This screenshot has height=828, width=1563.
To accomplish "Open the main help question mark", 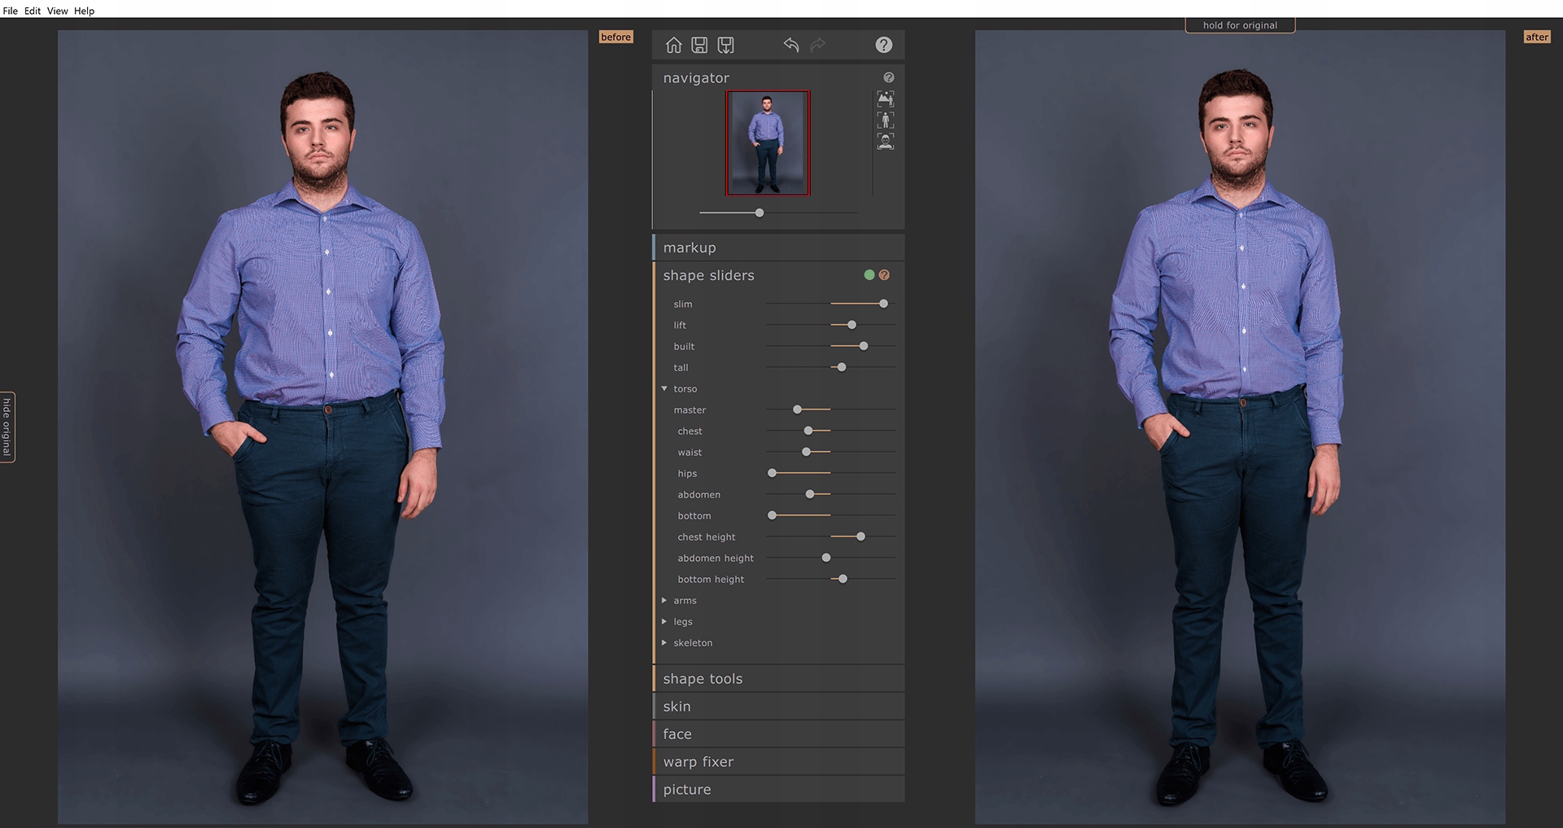I will [883, 46].
